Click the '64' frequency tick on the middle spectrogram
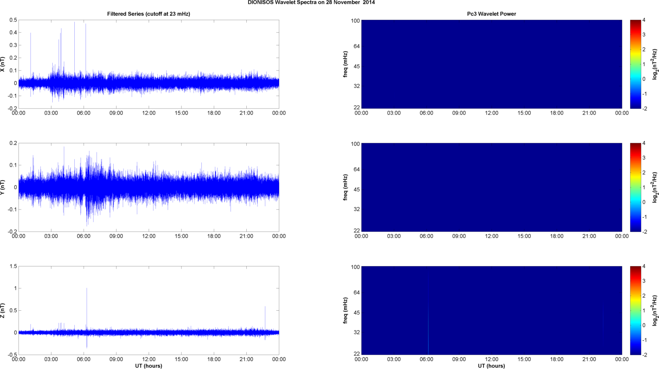This screenshot has height=369, width=659. (357, 170)
